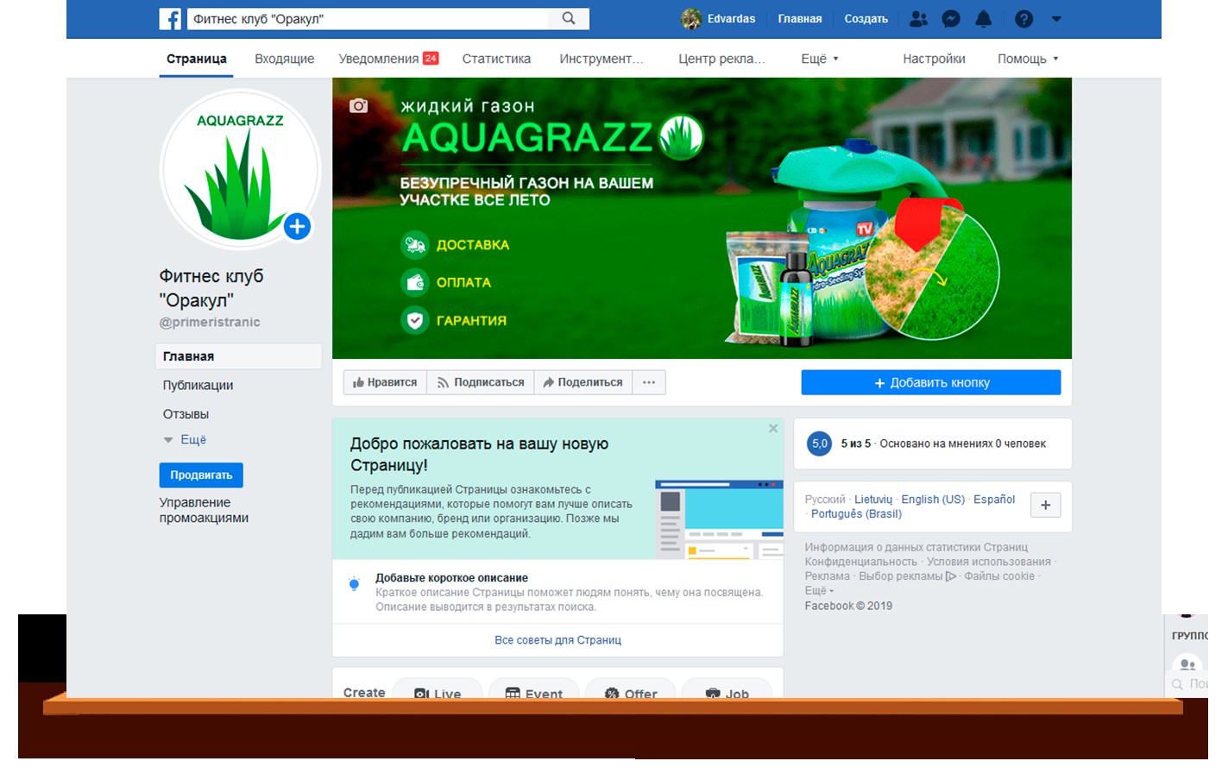Expand the Ещё dropdown in page tabs

(x=819, y=59)
